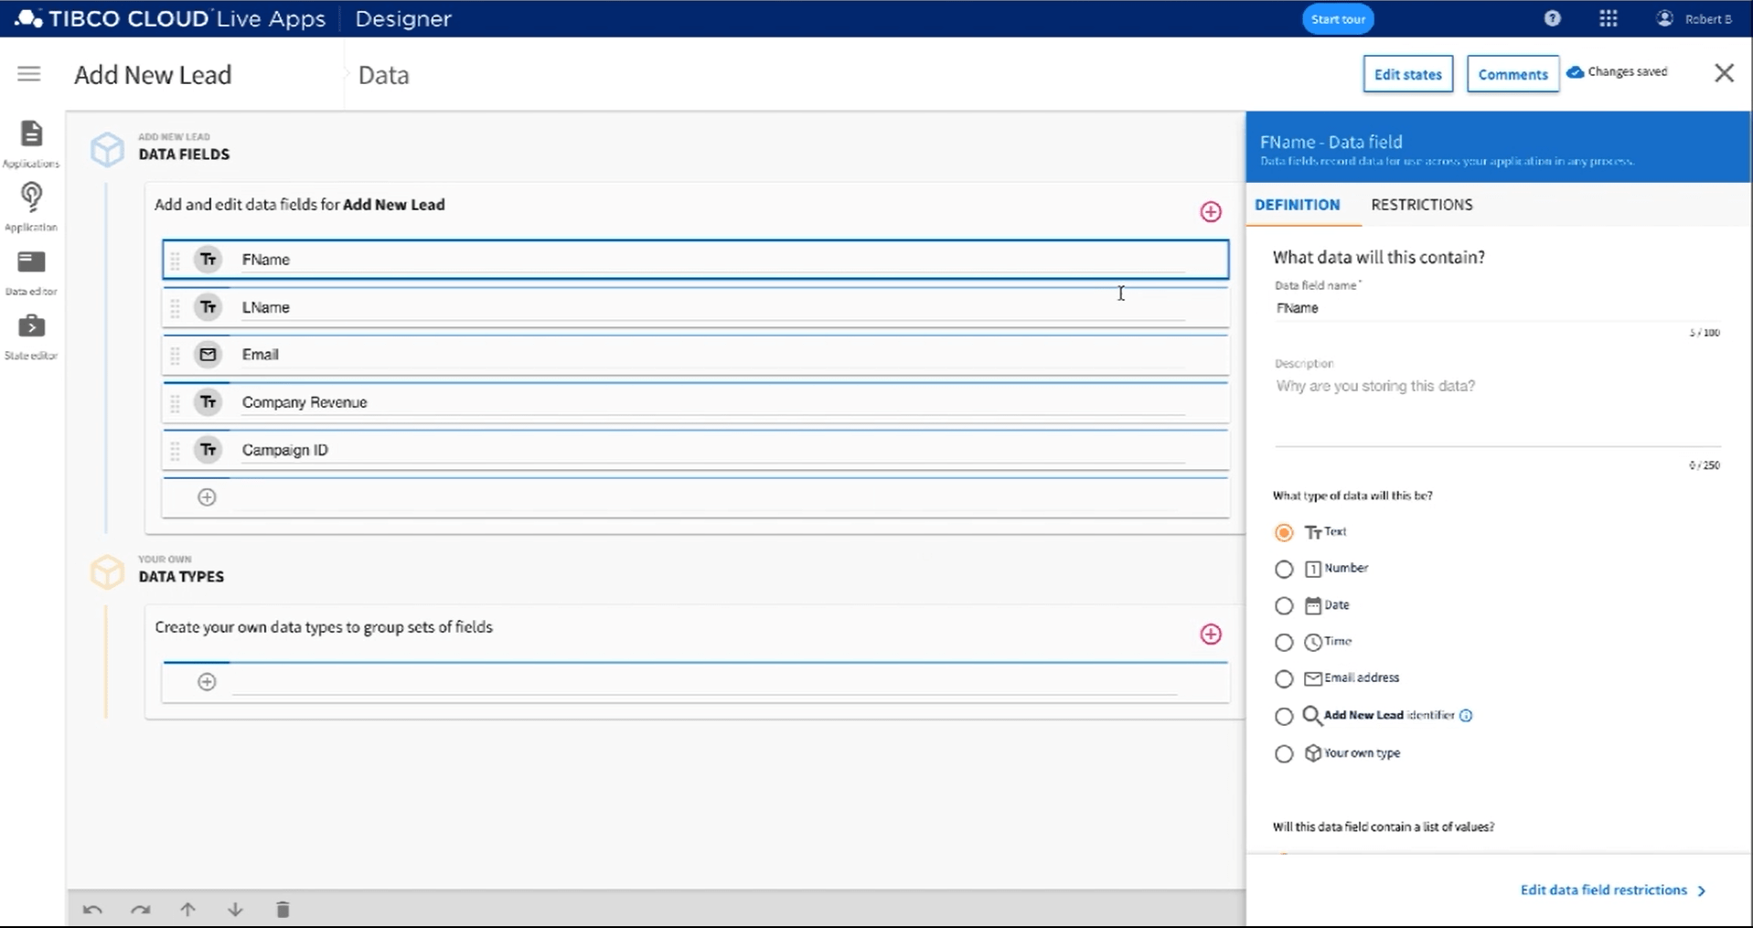Viewport: 1753px width, 928px height.
Task: Move field up with the up arrow
Action: 187,910
